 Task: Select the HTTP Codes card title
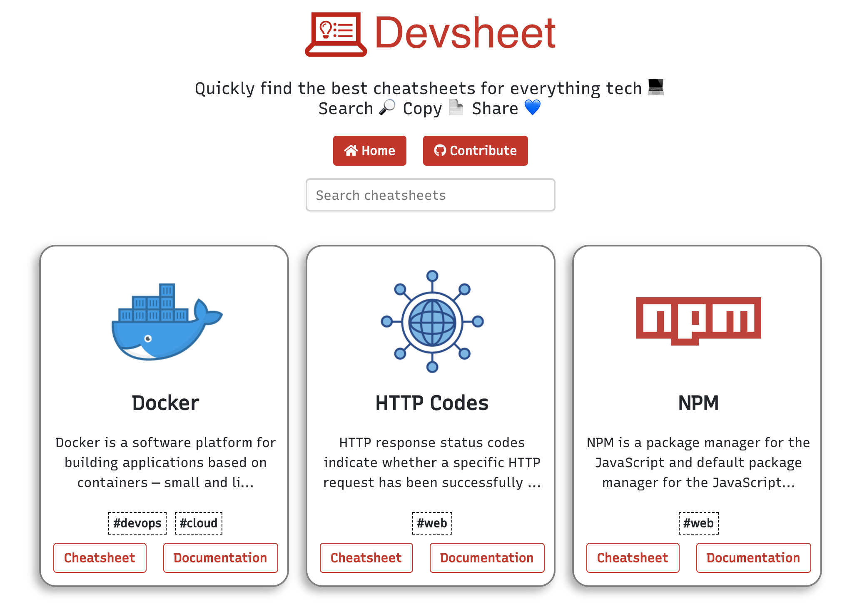pyautogui.click(x=432, y=403)
